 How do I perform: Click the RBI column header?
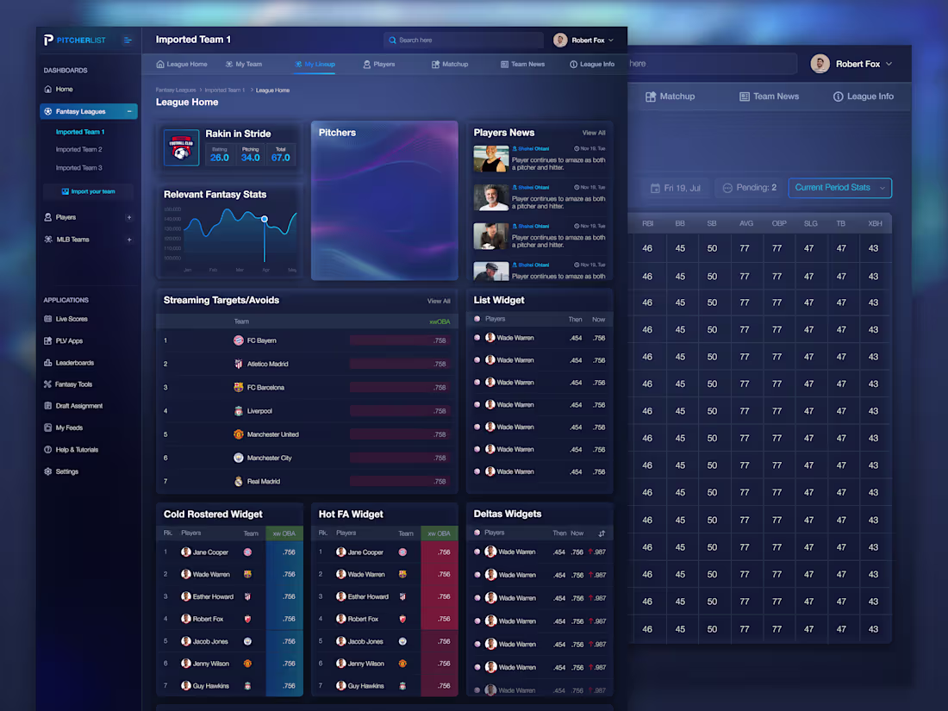(647, 224)
